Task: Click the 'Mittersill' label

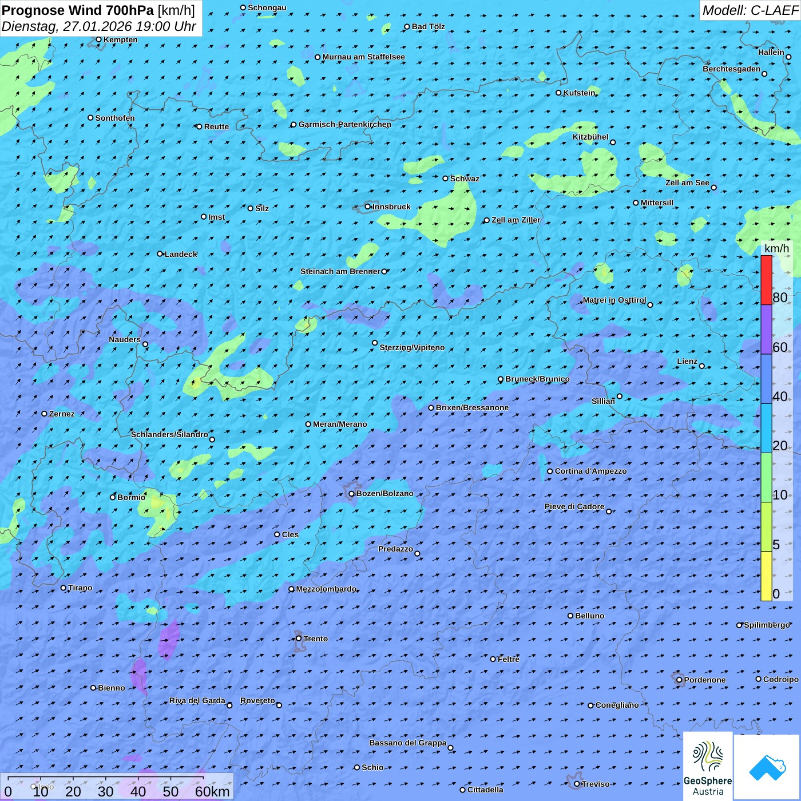Action: tap(657, 203)
